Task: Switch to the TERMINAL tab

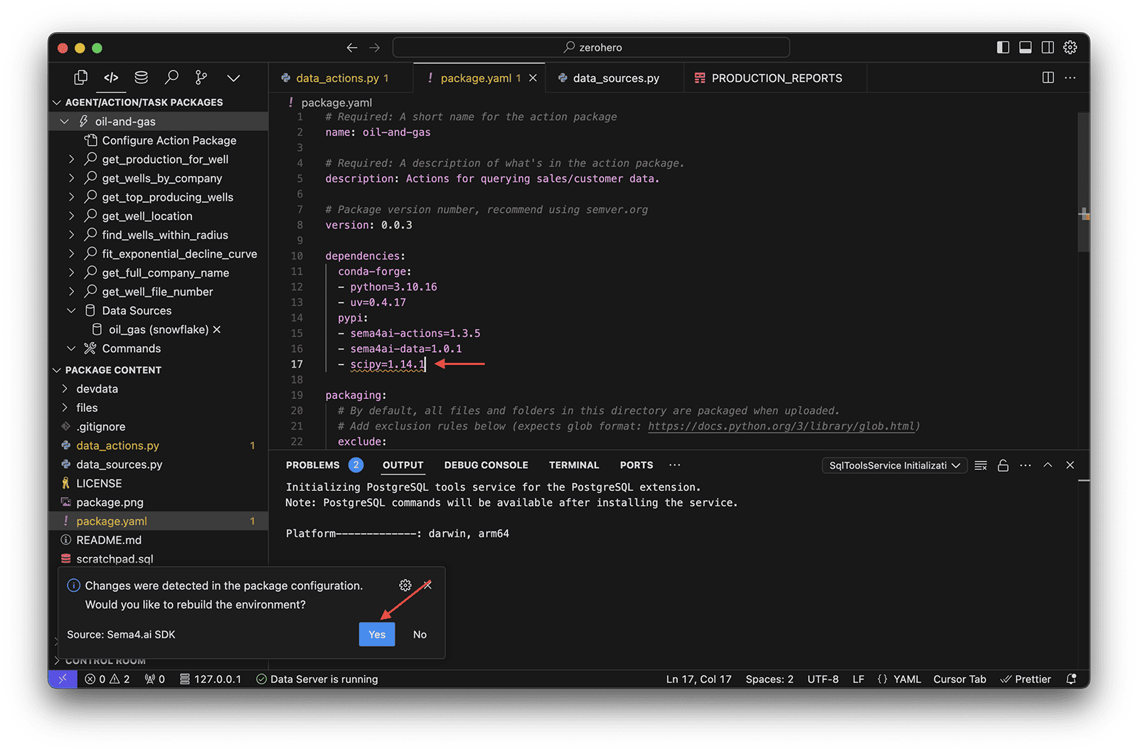Action: (573, 465)
